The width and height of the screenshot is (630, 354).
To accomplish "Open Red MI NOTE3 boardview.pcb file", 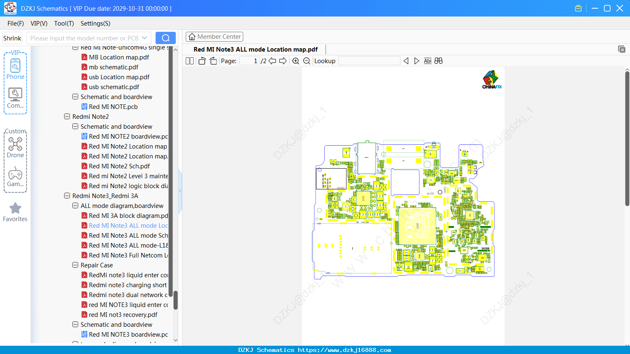I will click(125, 335).
